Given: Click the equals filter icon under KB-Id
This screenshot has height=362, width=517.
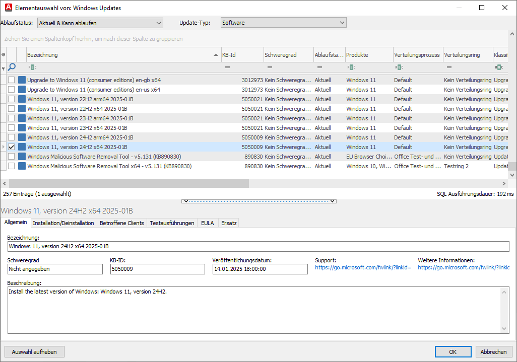Looking at the screenshot, I should point(227,67).
